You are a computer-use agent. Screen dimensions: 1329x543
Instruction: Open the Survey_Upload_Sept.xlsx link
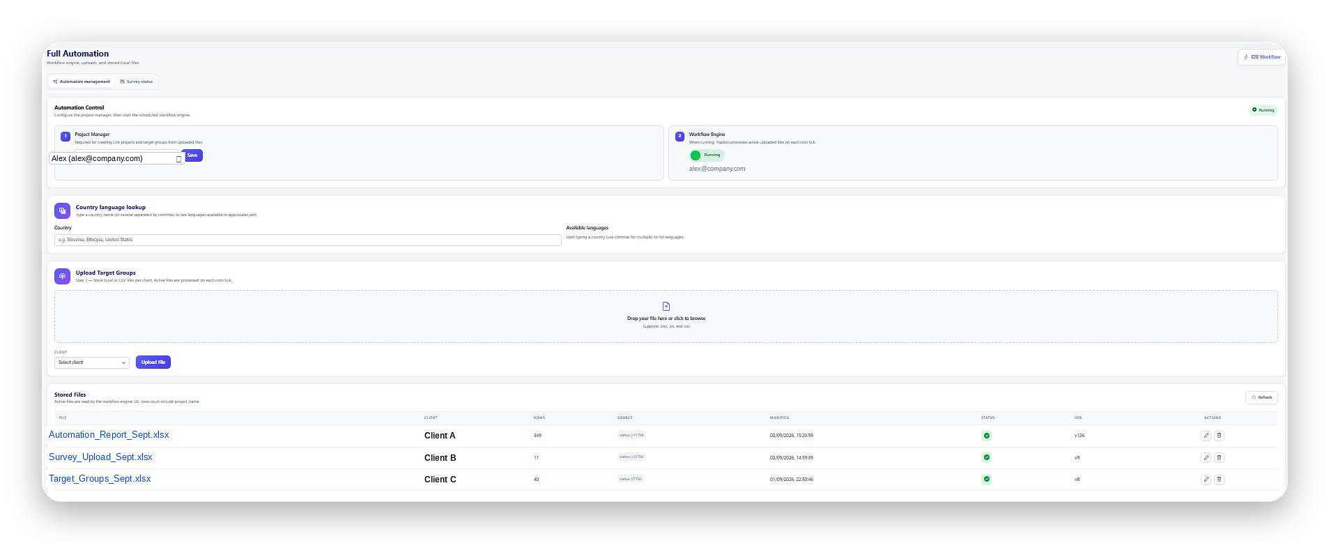pos(100,457)
